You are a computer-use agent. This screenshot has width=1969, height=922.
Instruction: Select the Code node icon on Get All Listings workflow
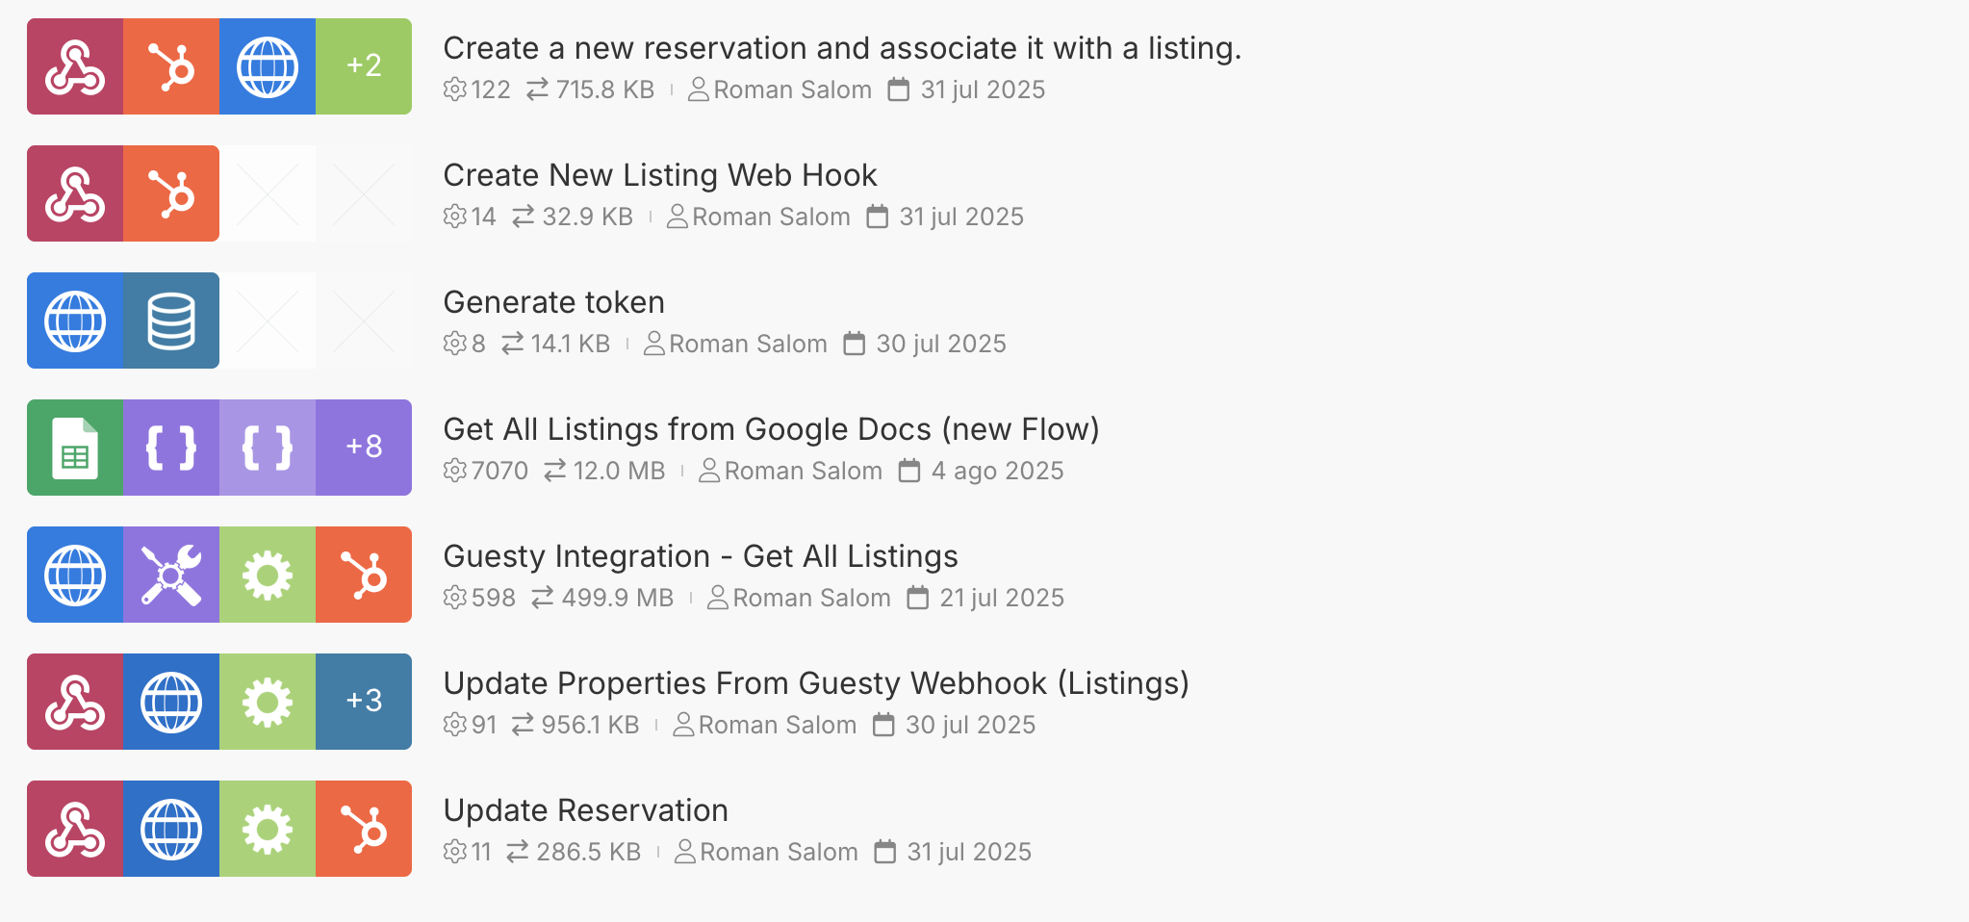click(x=171, y=448)
